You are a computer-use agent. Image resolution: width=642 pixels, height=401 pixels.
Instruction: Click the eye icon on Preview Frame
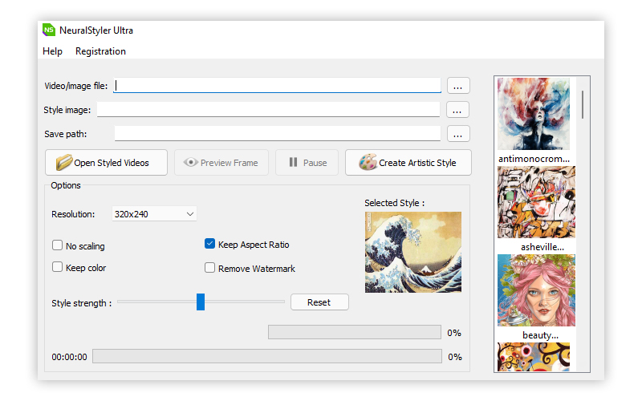(x=191, y=162)
